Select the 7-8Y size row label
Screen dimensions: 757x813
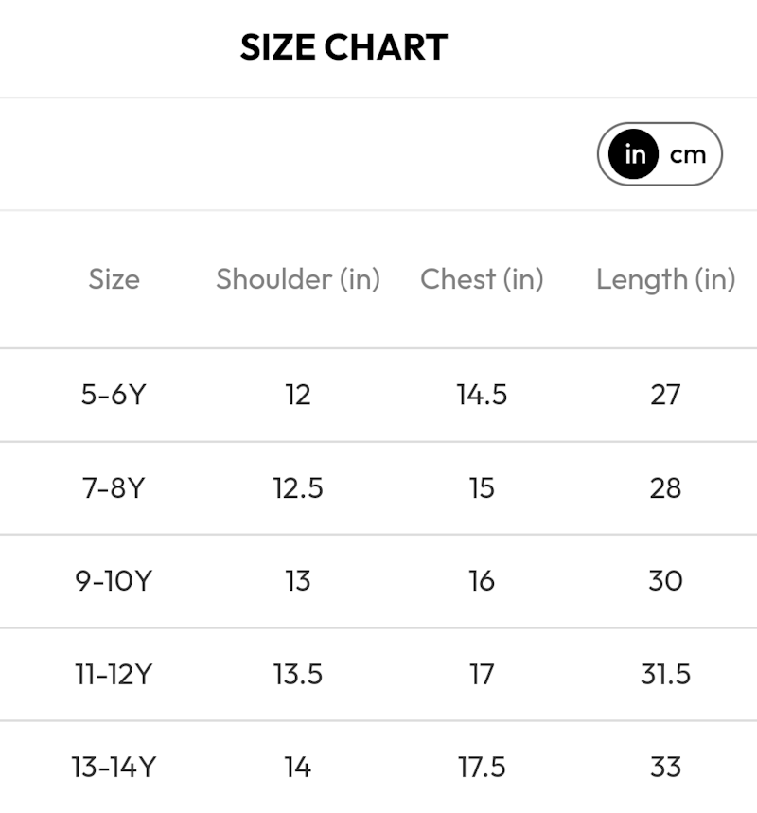[x=114, y=488]
